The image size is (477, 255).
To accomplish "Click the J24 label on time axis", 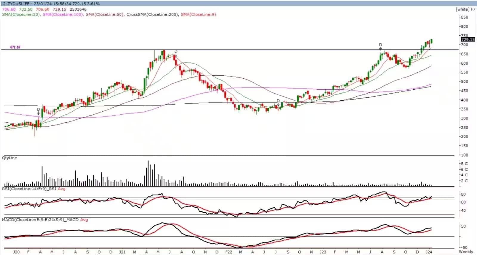I will (x=429, y=252).
